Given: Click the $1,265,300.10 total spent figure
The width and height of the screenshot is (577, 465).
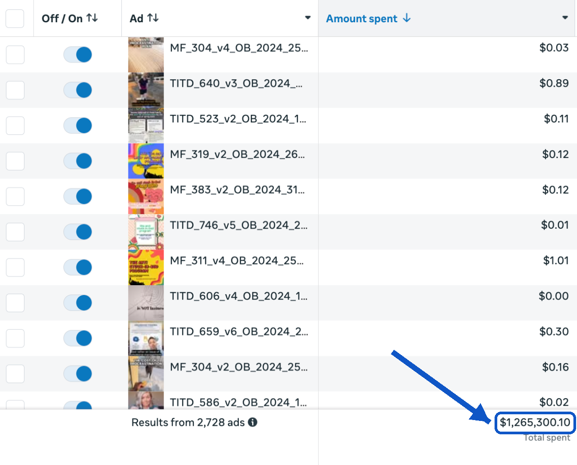Looking at the screenshot, I should coord(535,422).
